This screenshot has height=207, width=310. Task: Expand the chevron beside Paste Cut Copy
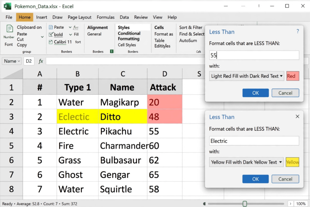pyautogui.click(x=42, y=37)
